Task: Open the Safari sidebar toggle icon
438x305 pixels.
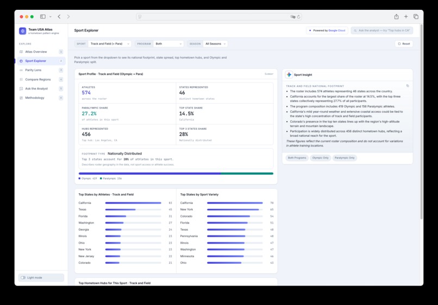Action: [x=43, y=17]
